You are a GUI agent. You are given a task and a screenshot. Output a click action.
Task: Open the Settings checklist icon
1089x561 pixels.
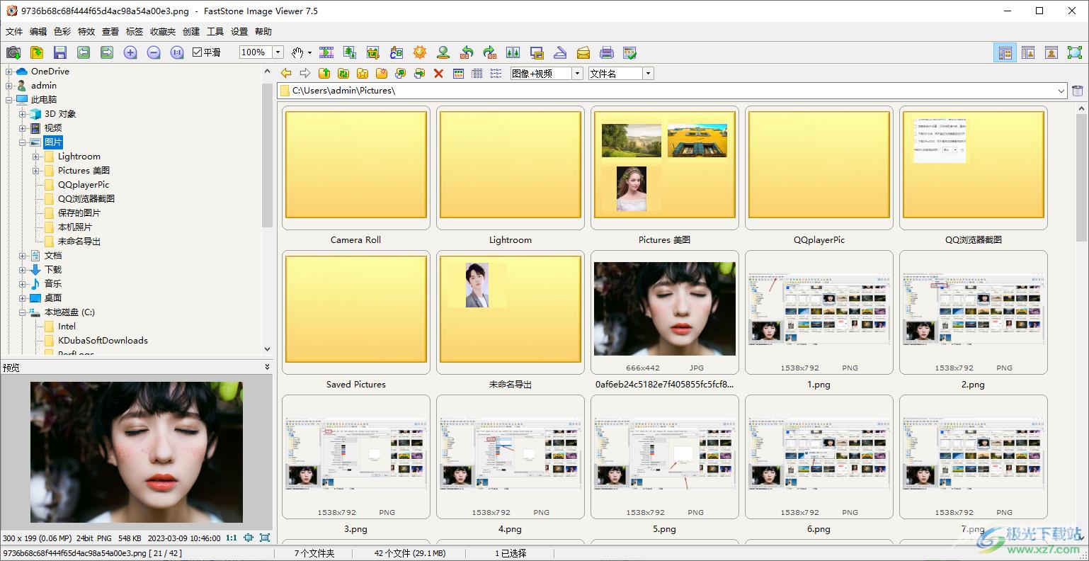(630, 52)
